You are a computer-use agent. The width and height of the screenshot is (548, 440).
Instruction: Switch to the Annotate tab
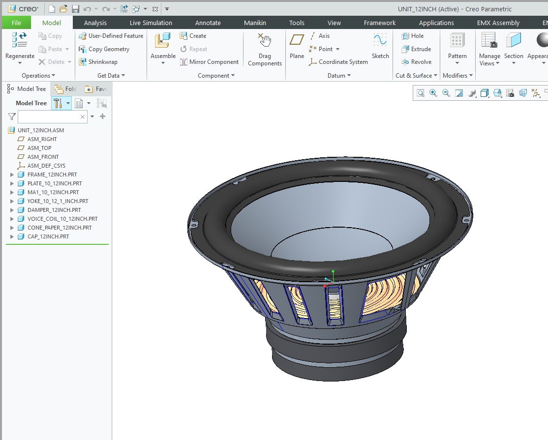click(x=208, y=23)
